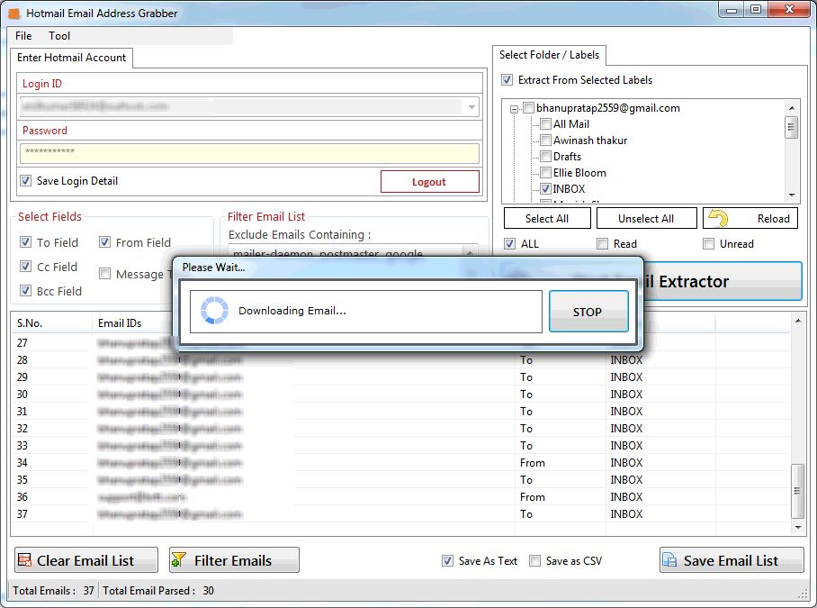Click the Password input field
The height and width of the screenshot is (608, 817).
[249, 153]
